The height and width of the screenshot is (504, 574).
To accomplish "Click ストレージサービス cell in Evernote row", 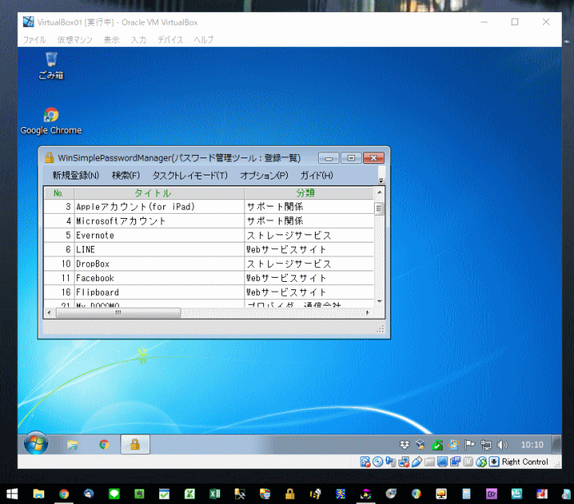I will (309, 235).
